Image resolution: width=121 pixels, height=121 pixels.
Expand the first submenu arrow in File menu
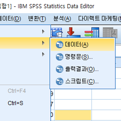[43, 32]
